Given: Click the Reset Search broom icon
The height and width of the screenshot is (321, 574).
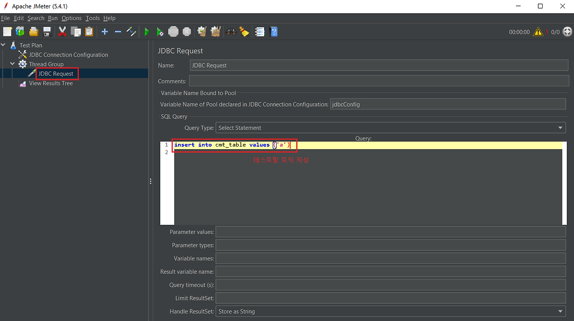Looking at the screenshot, I should [244, 32].
